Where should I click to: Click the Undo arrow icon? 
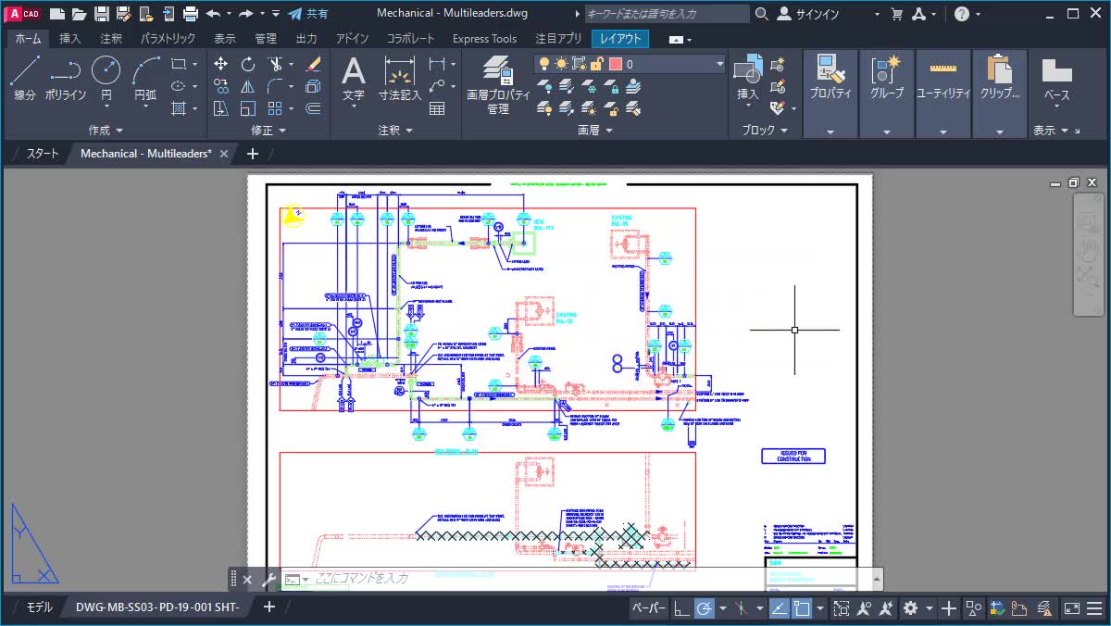tap(213, 14)
